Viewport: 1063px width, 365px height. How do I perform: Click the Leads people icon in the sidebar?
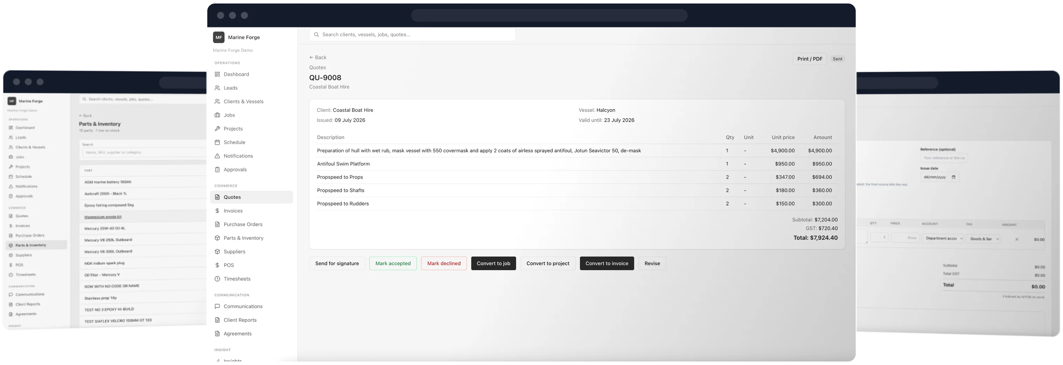[x=217, y=88]
